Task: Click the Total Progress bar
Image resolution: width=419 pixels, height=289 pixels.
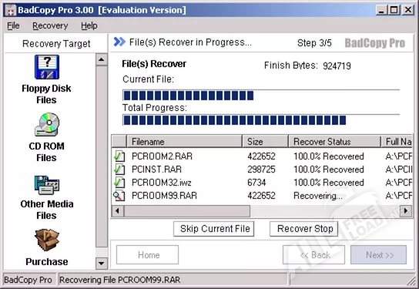Action: pyautogui.click(x=261, y=120)
